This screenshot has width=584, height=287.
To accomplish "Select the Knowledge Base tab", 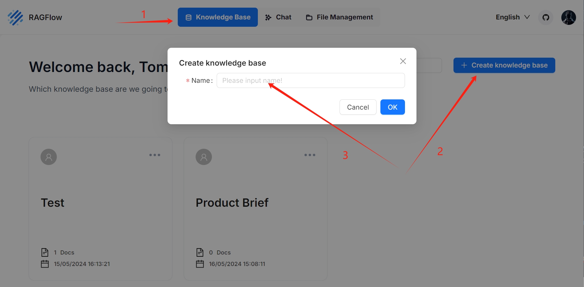I will (218, 17).
